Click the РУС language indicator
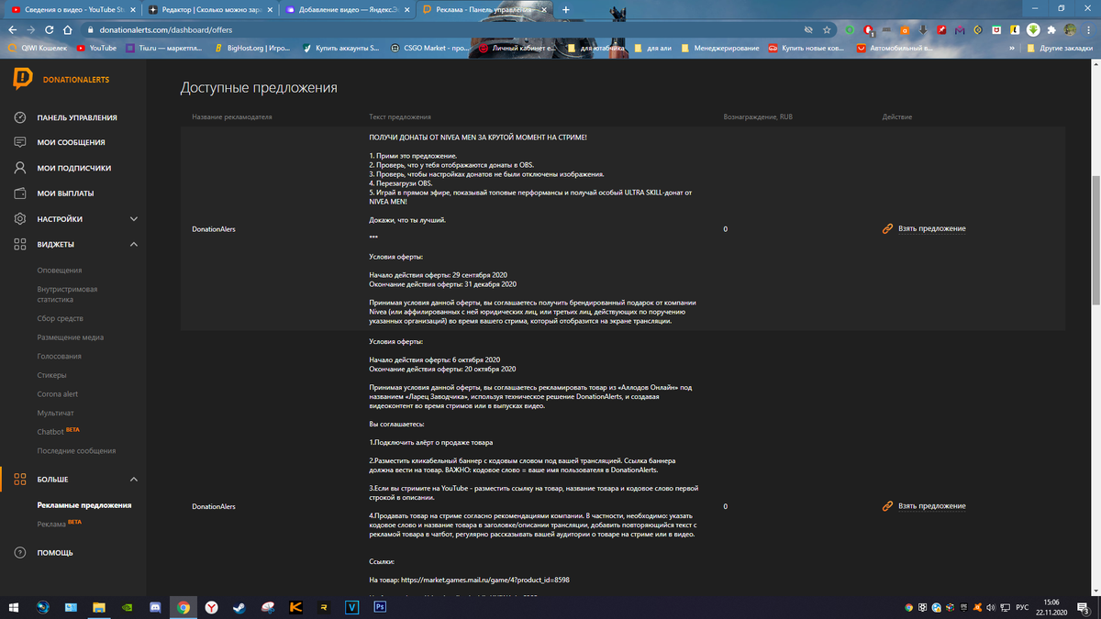This screenshot has width=1101, height=619. 1021,607
